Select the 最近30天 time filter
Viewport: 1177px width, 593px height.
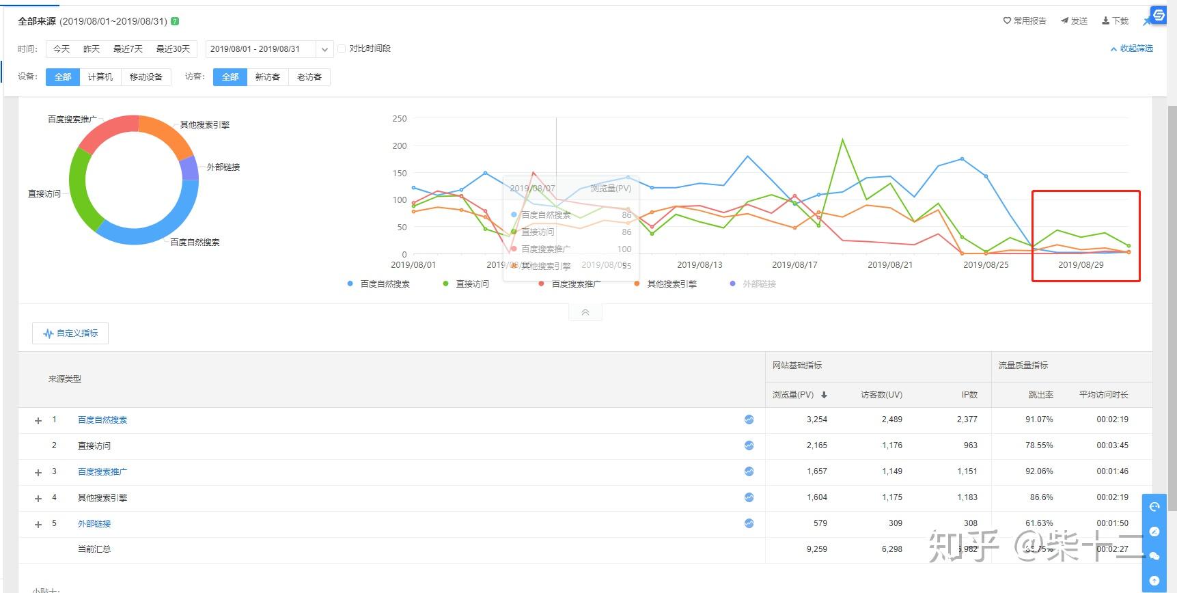click(174, 49)
